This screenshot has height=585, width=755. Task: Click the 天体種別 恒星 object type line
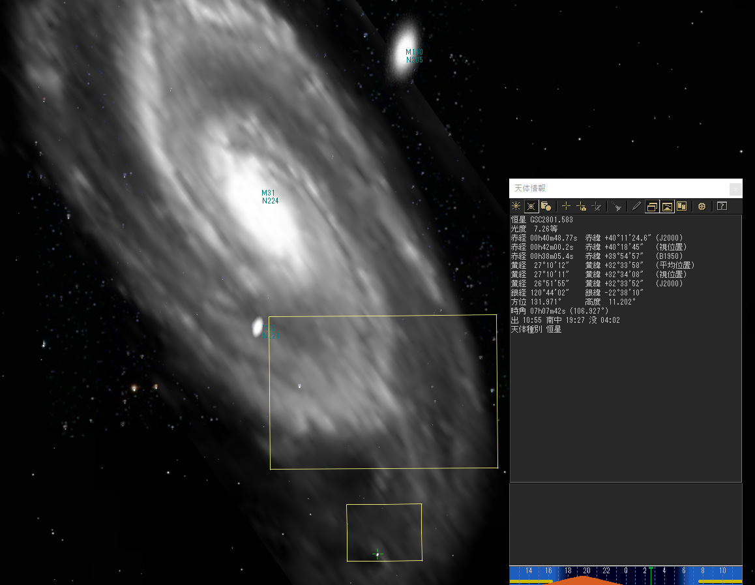click(536, 330)
